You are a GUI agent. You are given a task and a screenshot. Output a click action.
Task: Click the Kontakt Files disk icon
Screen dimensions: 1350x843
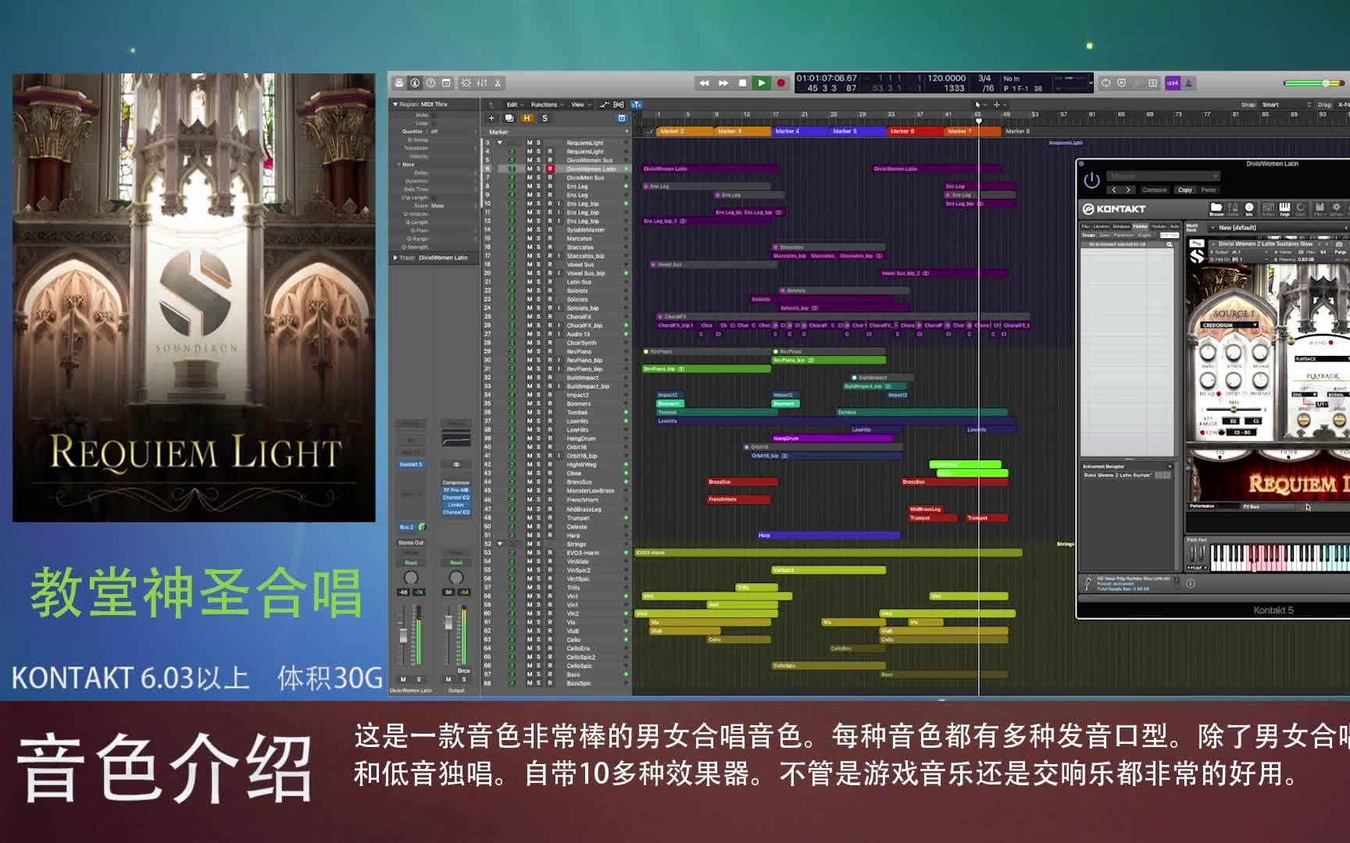[1320, 208]
